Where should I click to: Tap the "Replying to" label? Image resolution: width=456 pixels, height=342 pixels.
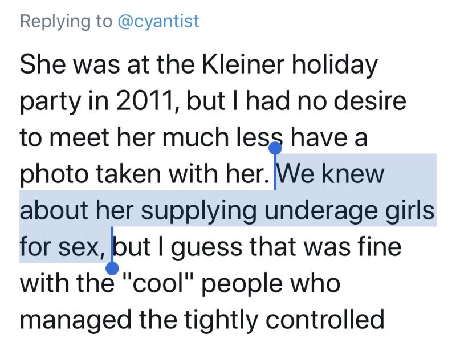tap(66, 22)
